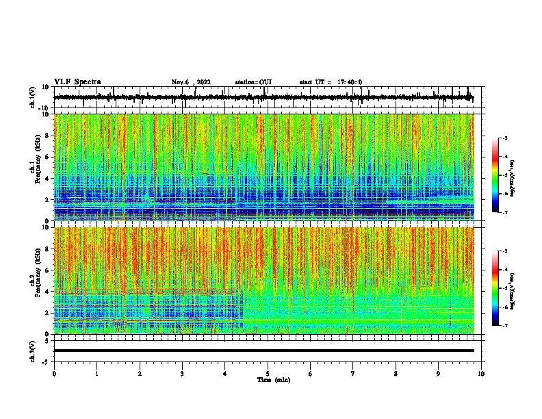Image resolution: width=542 pixels, height=419 pixels.
Task: Click time axis tick label "1"
Action: click(96, 374)
